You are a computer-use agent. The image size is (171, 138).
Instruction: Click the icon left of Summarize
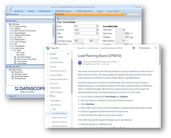[134, 48]
